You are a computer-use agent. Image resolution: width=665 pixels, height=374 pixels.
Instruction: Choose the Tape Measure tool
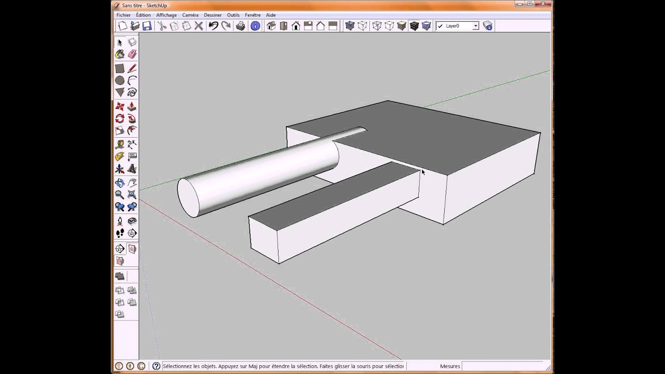[x=120, y=144]
